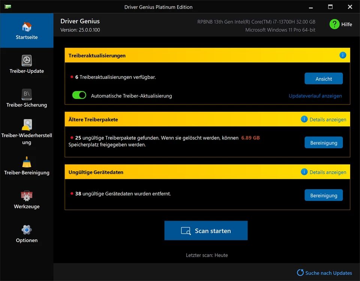Click Bereinigung for invalid device data
Screen dimensions: 360x281
click(324, 195)
